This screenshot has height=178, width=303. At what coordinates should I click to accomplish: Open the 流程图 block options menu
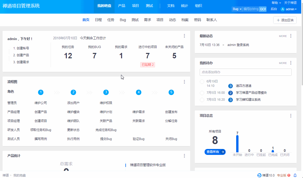tap(184, 82)
